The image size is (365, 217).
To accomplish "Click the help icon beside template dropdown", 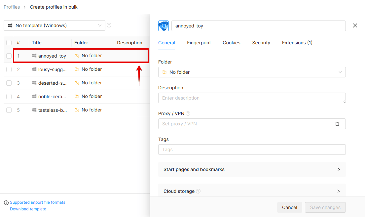I will (109, 25).
